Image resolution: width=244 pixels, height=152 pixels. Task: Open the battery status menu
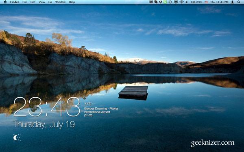(x=196, y=2)
